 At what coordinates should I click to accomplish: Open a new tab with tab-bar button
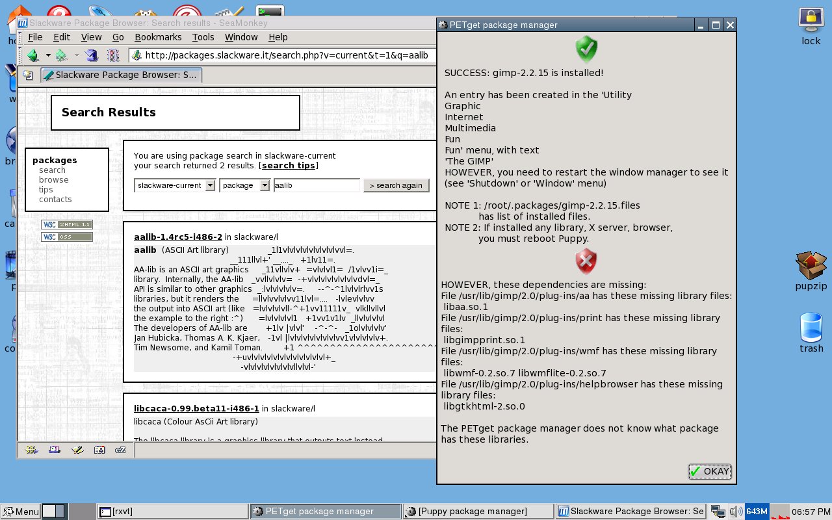tap(28, 75)
